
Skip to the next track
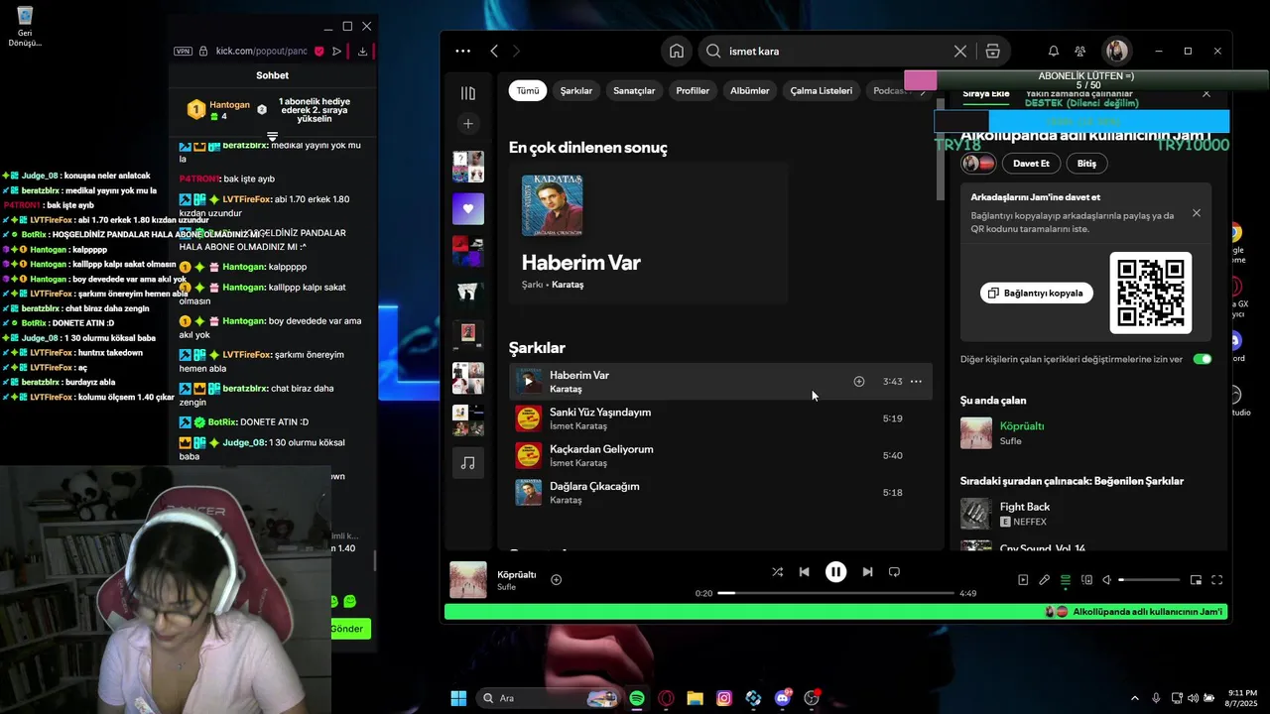coord(868,572)
